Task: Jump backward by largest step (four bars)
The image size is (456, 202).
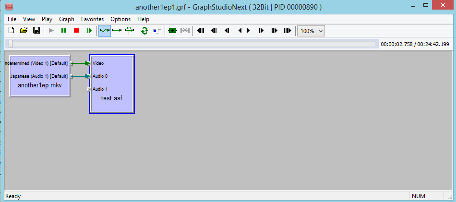Action: pos(200,31)
